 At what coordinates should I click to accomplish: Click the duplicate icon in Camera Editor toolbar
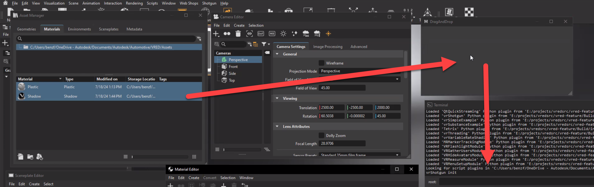(227, 34)
